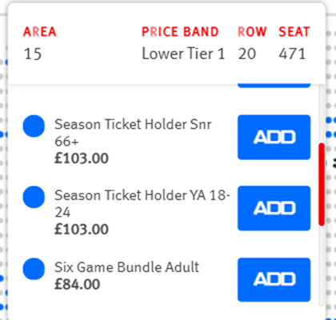This screenshot has width=336, height=320.
Task: Select seat number 471
Action: click(292, 54)
